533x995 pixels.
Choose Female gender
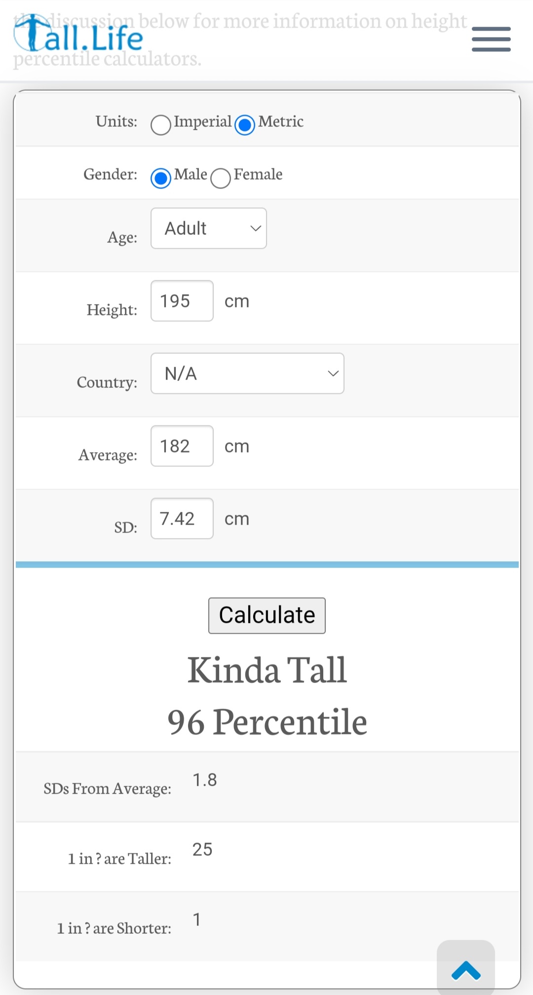[221, 178]
